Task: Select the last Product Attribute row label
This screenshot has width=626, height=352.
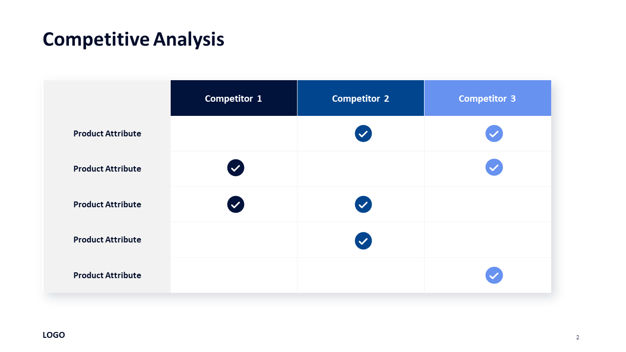Action: [107, 275]
